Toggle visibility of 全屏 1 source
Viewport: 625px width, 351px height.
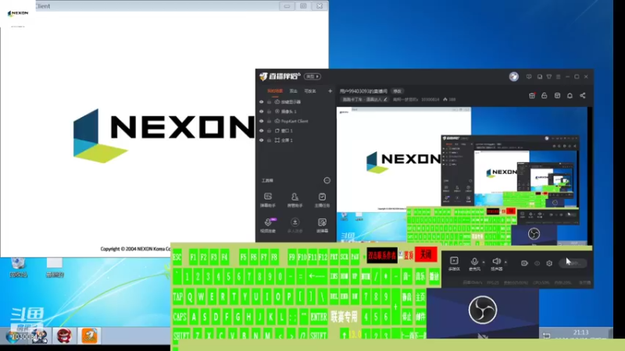262,140
